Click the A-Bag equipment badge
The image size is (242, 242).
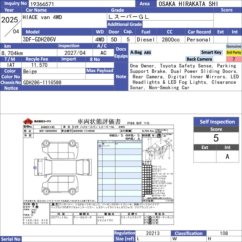pyautogui.click(x=136, y=53)
